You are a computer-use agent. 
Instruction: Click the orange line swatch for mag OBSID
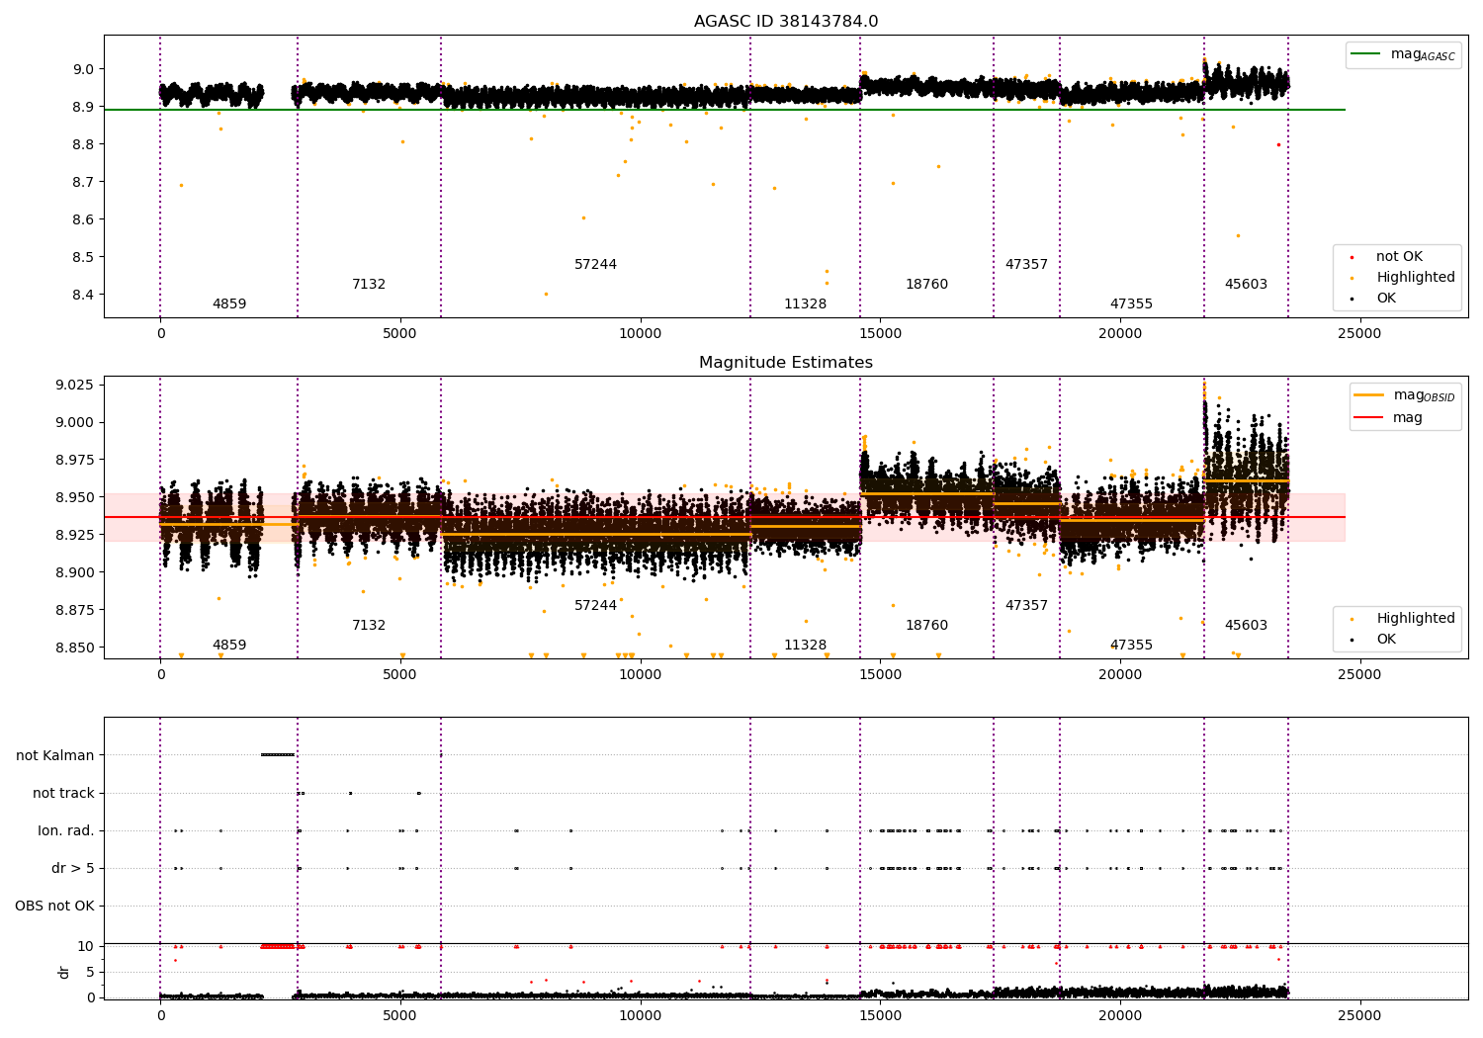[x=1368, y=395]
